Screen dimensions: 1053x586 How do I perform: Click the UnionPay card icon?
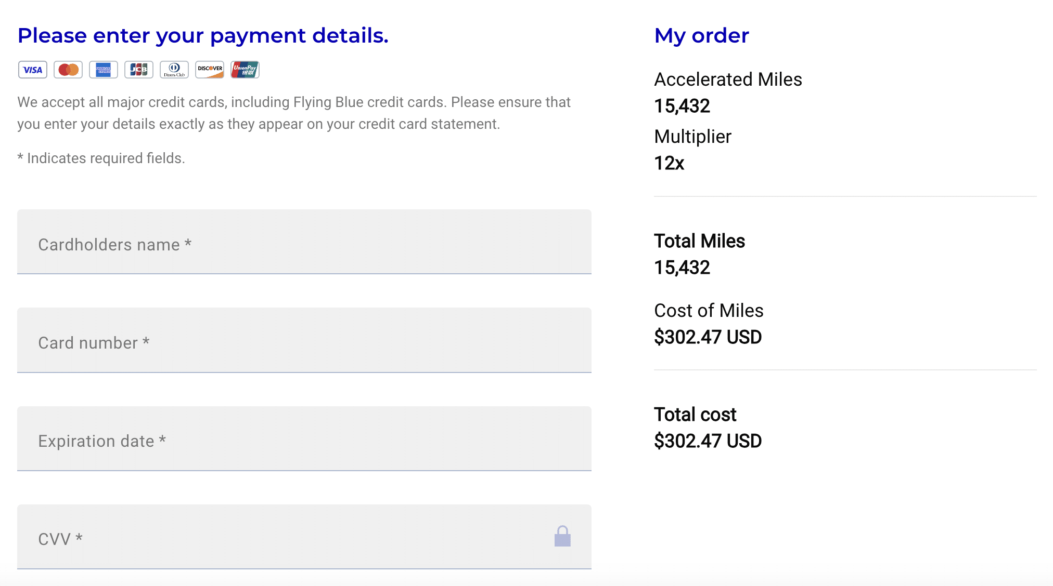pos(245,70)
